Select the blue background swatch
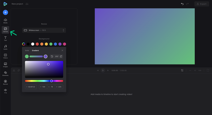This screenshot has height=115, width=212. (x=55, y=44)
